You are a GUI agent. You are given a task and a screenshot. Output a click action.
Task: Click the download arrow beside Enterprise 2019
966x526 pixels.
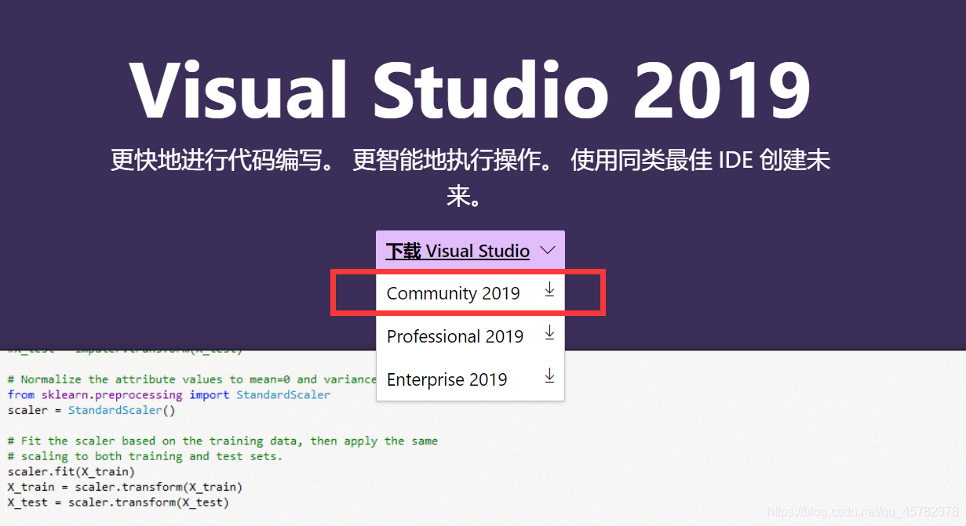click(549, 377)
